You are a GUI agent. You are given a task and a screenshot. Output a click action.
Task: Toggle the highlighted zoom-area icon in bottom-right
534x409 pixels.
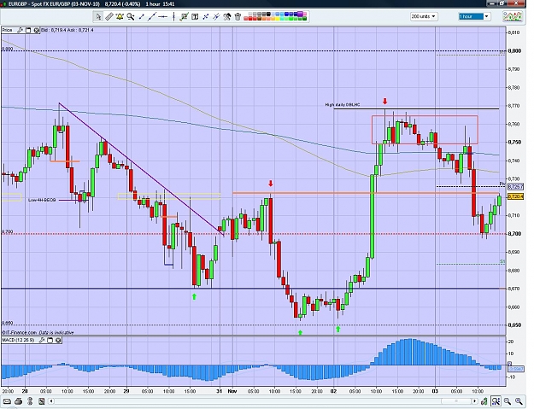(x=496, y=401)
